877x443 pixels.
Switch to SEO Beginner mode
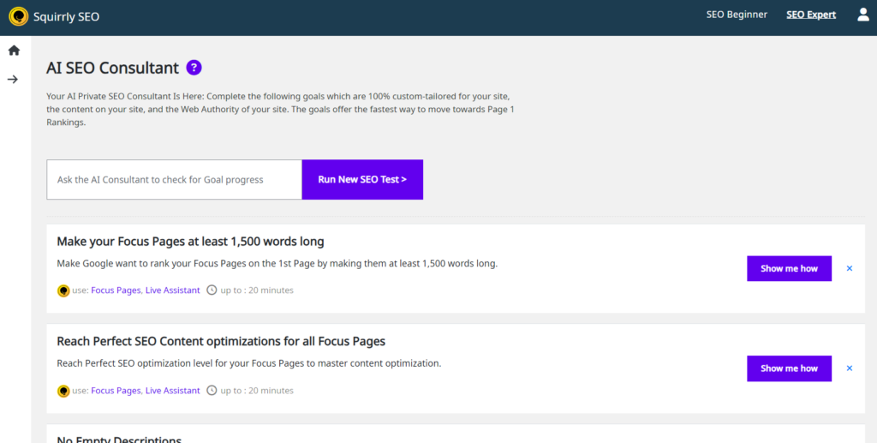(737, 15)
